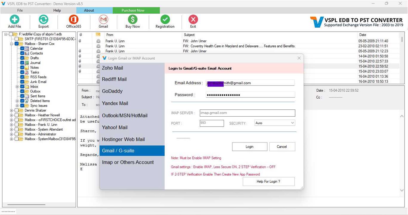Click the Gmail toolbar icon
Screen dimensions: 408x215
pos(103,21)
